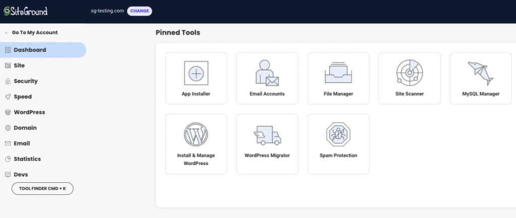
Task: Click the Speed rocket icon
Action: coord(8,97)
